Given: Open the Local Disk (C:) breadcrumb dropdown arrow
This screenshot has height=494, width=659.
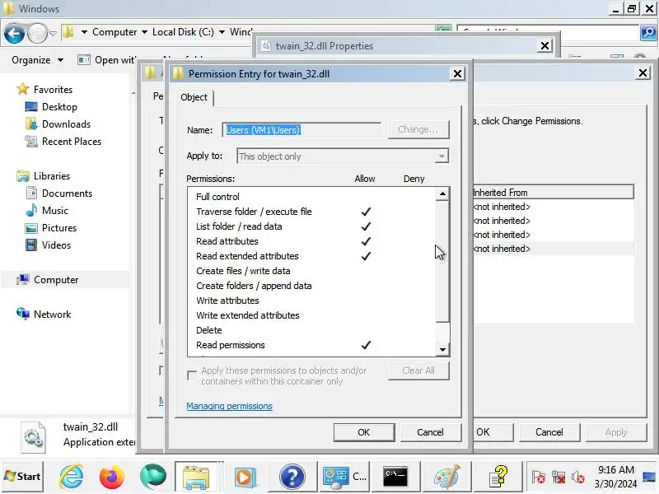Looking at the screenshot, I should pyautogui.click(x=222, y=32).
